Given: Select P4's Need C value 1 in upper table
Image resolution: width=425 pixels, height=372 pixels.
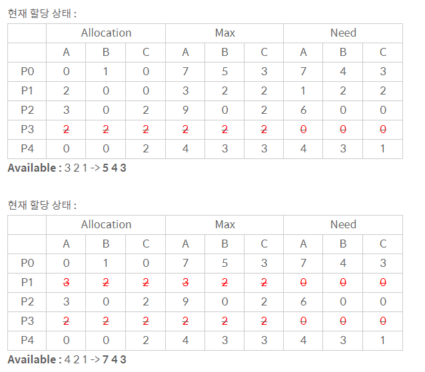Looking at the screenshot, I should (383, 148).
